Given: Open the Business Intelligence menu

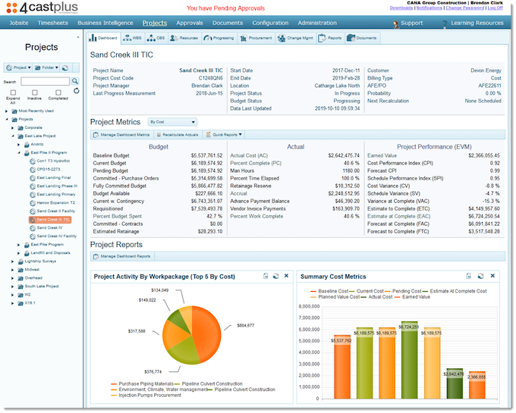Looking at the screenshot, I should pos(105,23).
